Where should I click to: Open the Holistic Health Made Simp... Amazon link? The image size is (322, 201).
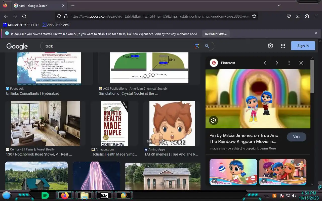click(x=114, y=154)
